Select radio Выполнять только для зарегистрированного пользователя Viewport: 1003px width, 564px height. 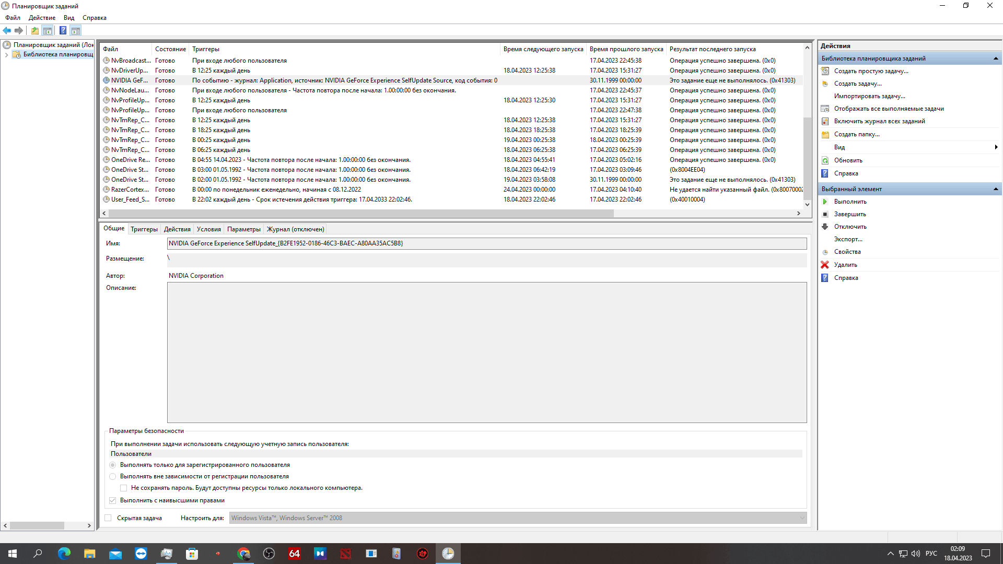tap(112, 465)
